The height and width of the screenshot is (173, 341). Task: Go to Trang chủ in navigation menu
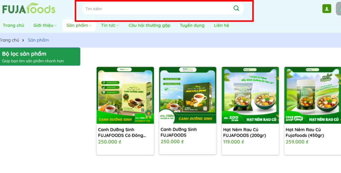coord(14,25)
